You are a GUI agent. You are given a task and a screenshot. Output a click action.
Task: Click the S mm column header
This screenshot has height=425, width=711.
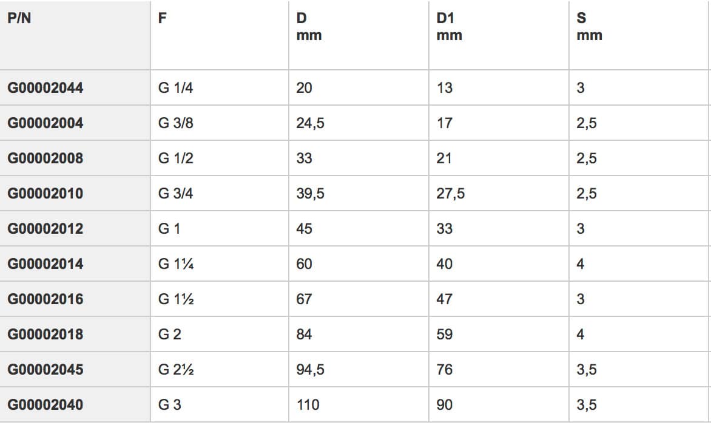(589, 26)
